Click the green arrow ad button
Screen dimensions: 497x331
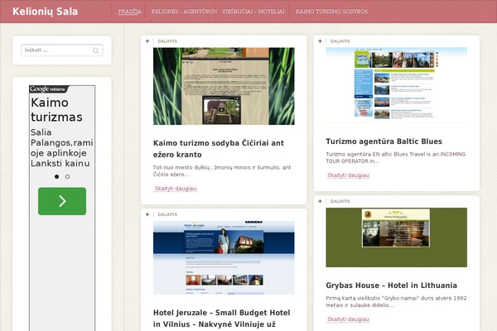pyautogui.click(x=62, y=201)
